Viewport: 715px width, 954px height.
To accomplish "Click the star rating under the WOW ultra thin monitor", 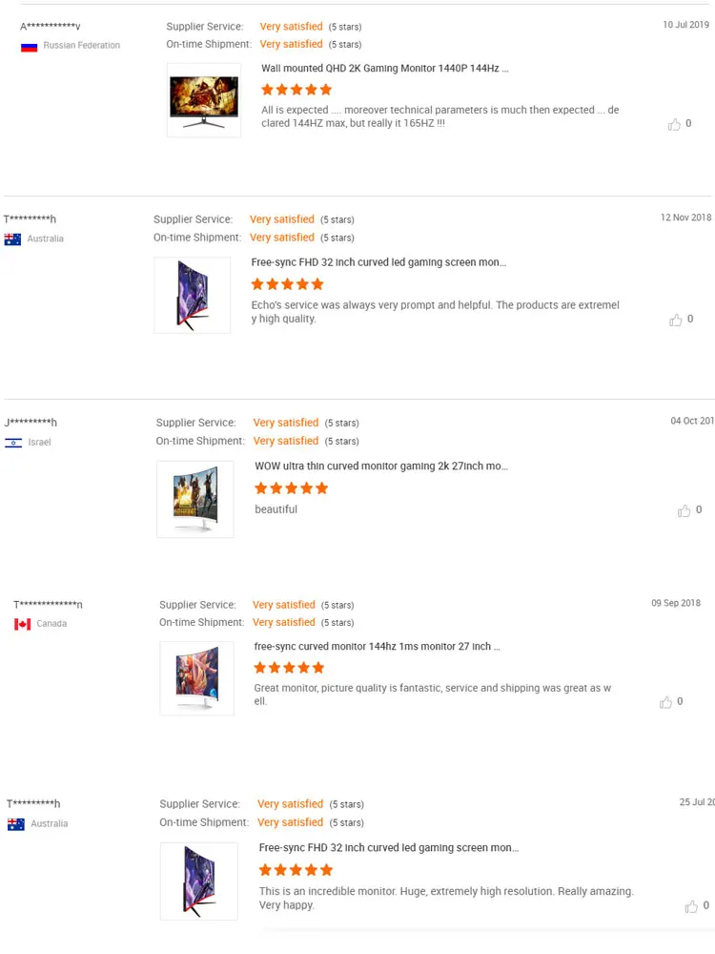I will 292,488.
